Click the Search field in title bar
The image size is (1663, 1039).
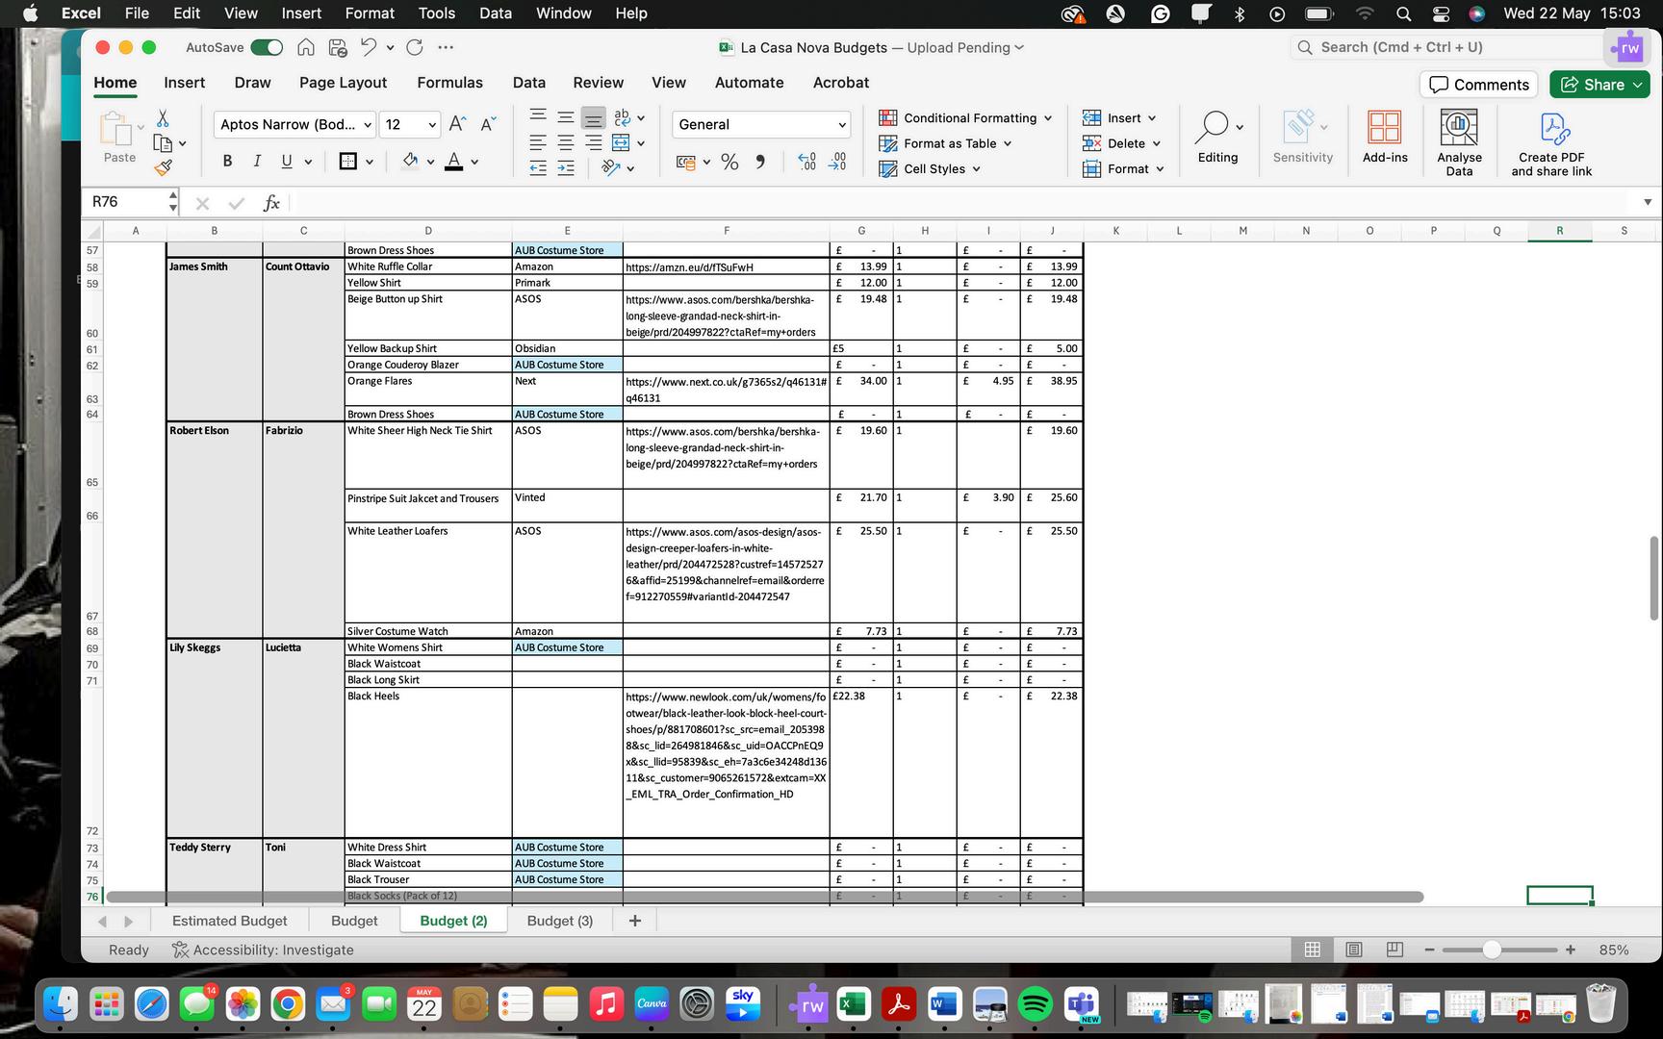[1446, 47]
